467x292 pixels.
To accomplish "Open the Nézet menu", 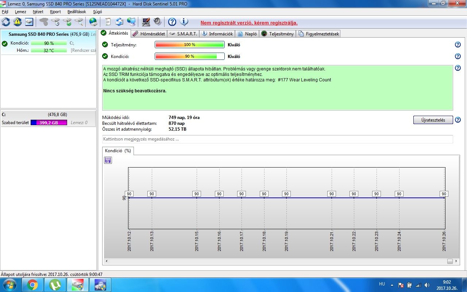I will (38, 12).
